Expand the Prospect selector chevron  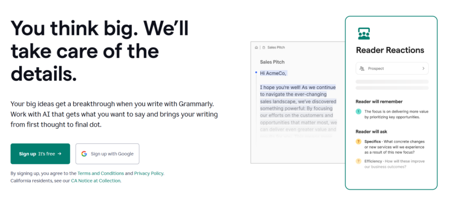coord(423,69)
